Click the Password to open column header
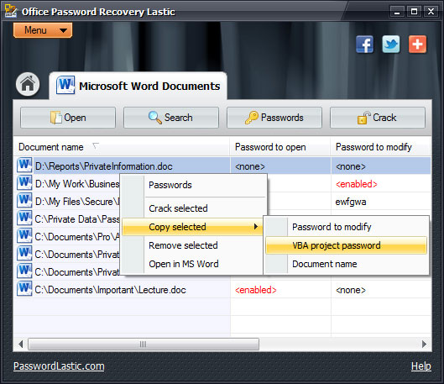Image resolution: width=444 pixels, height=384 pixels. point(280,147)
